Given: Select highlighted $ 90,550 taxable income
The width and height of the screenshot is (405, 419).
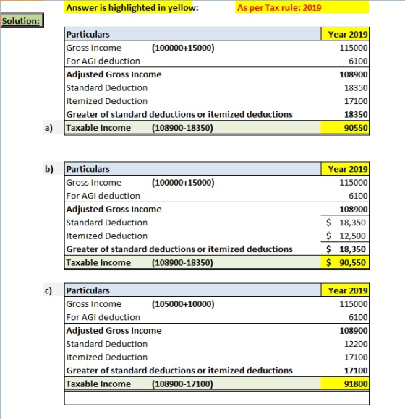Looking at the screenshot, I should pos(346,262).
